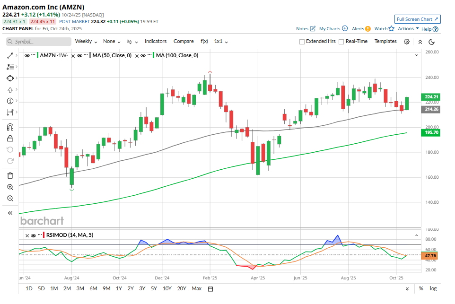Collapse the RSIMOD pane chevron
The image size is (455, 304).
(x=416, y=235)
